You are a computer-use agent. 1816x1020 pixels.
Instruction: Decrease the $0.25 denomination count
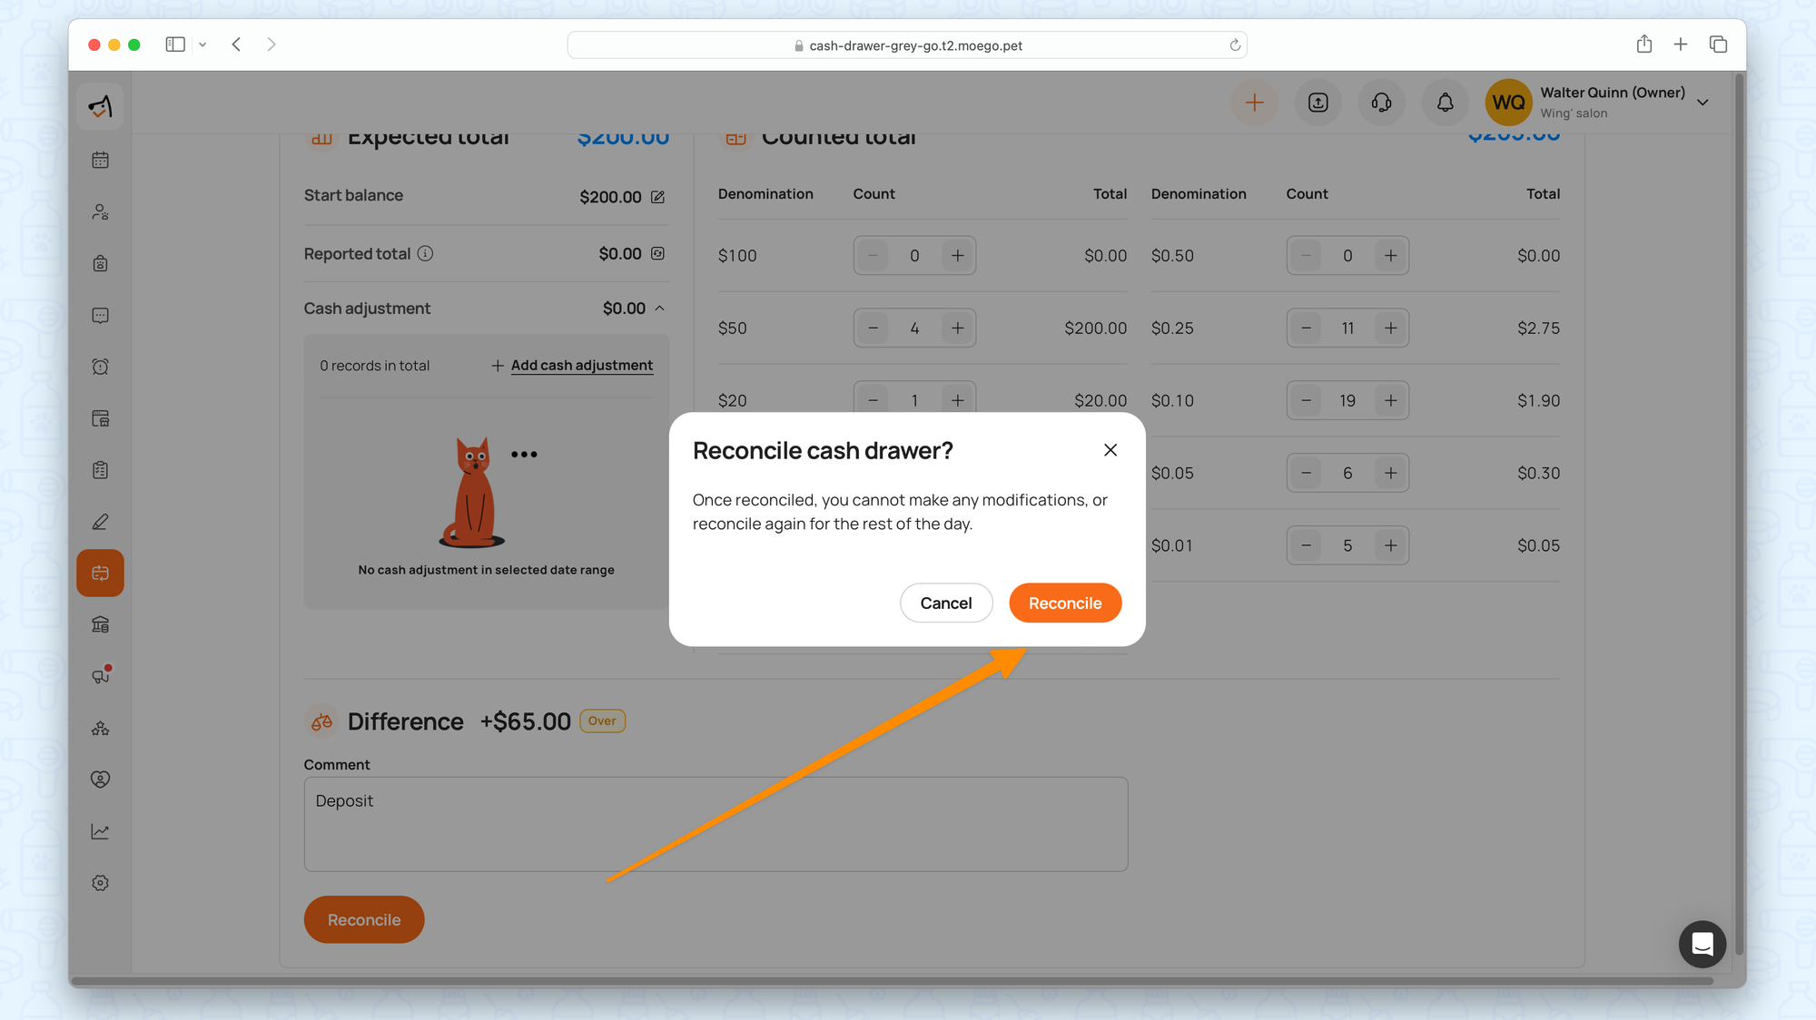(1306, 329)
